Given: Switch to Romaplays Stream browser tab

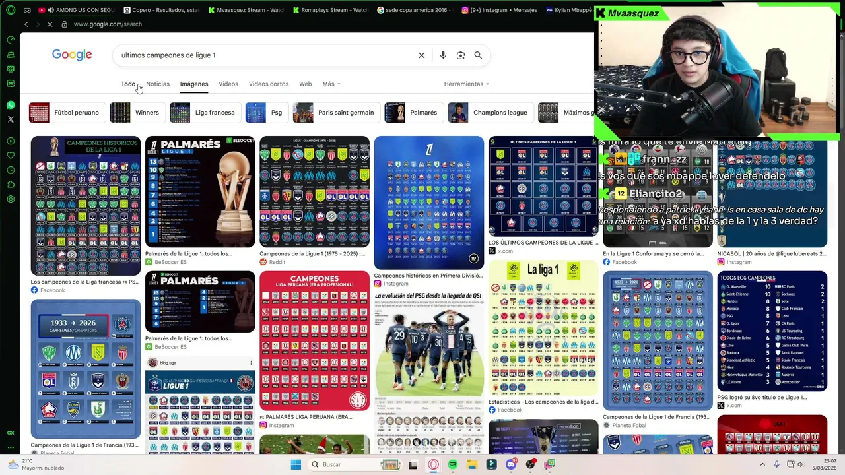Looking at the screenshot, I should (x=330, y=10).
